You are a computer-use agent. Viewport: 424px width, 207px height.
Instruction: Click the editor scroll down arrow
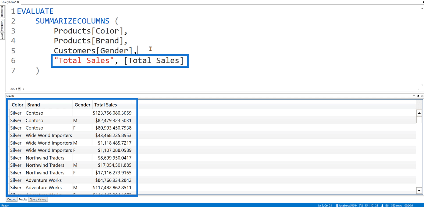pyautogui.click(x=421, y=85)
